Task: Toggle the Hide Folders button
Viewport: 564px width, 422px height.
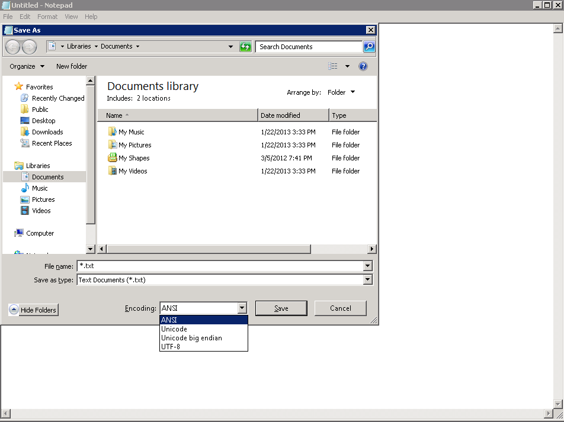Action: point(34,310)
